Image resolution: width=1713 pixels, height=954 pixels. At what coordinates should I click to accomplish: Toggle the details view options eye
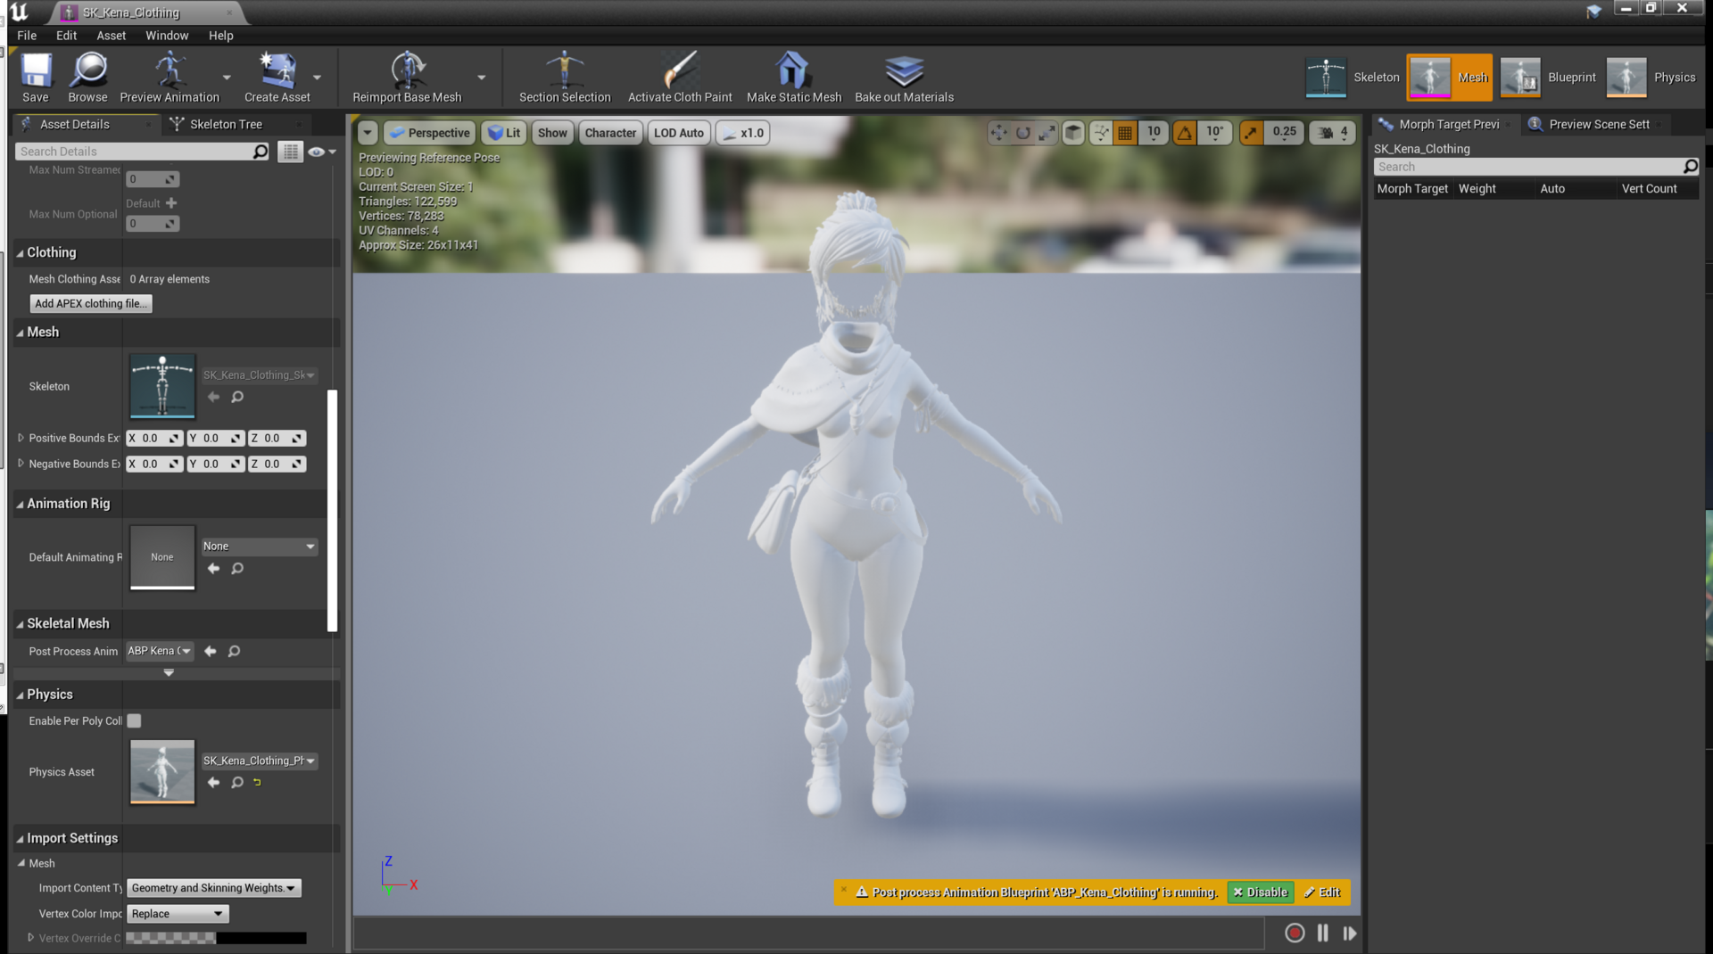pos(321,152)
